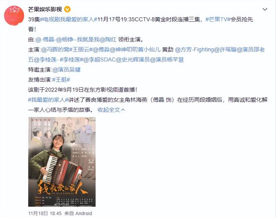Open the 芒果娱乐影视 profile avatar
The height and width of the screenshot is (218, 276).
(x=14, y=15)
